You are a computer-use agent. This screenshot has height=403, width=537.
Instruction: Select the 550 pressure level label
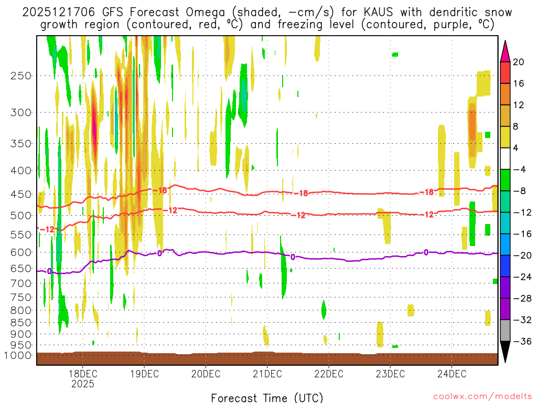21,235
